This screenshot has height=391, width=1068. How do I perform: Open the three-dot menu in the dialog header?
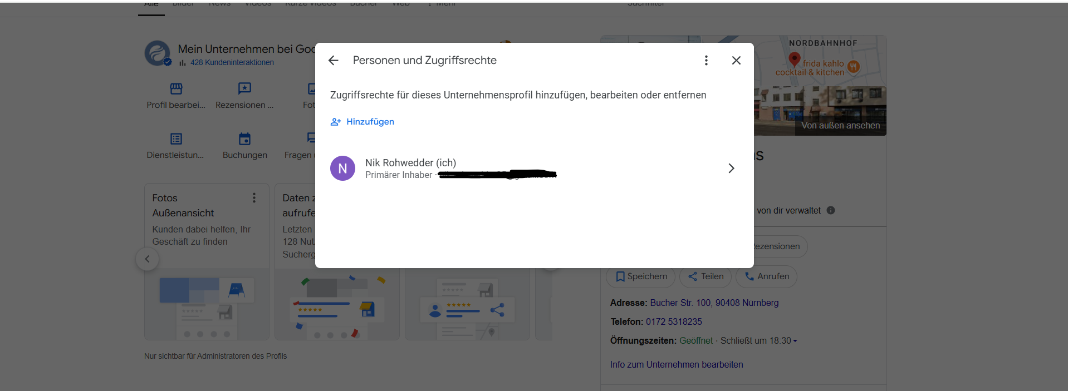[x=706, y=61]
